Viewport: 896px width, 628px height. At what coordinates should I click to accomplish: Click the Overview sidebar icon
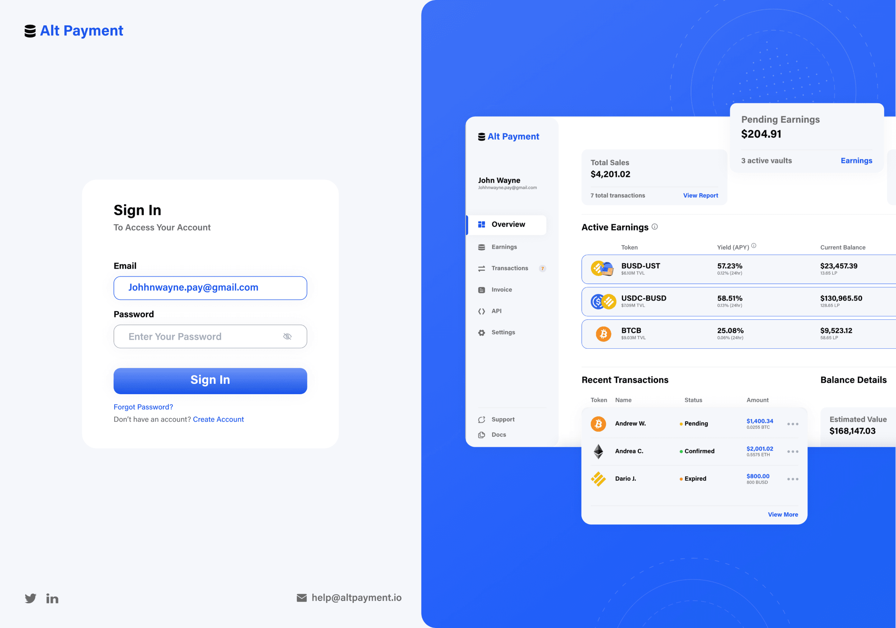tap(481, 224)
